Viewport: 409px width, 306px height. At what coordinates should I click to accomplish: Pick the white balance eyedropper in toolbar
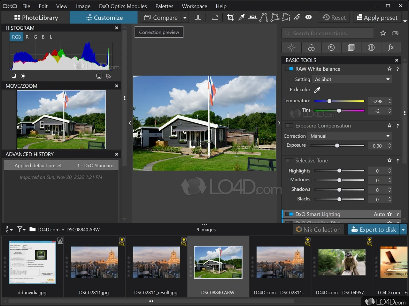pos(242,17)
